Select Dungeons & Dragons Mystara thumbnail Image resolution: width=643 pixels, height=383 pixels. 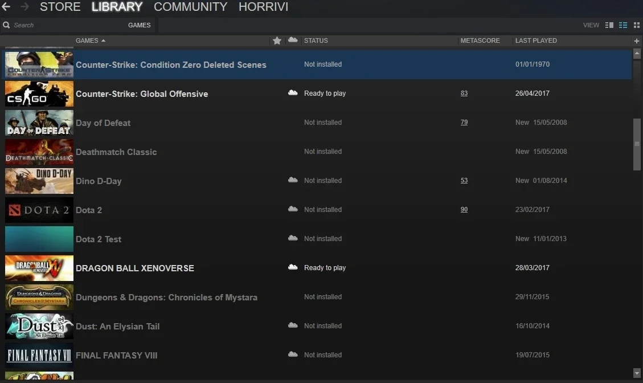[x=39, y=297]
